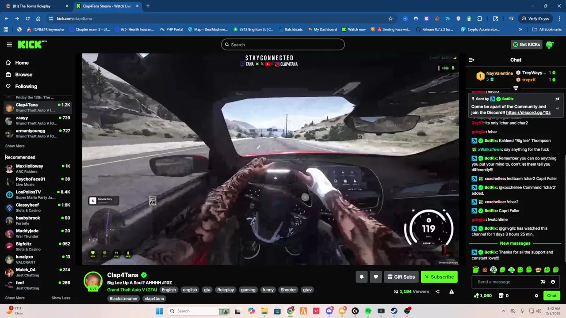Click the share stream icon
The height and width of the screenshot is (318, 566).
[x=437, y=291]
